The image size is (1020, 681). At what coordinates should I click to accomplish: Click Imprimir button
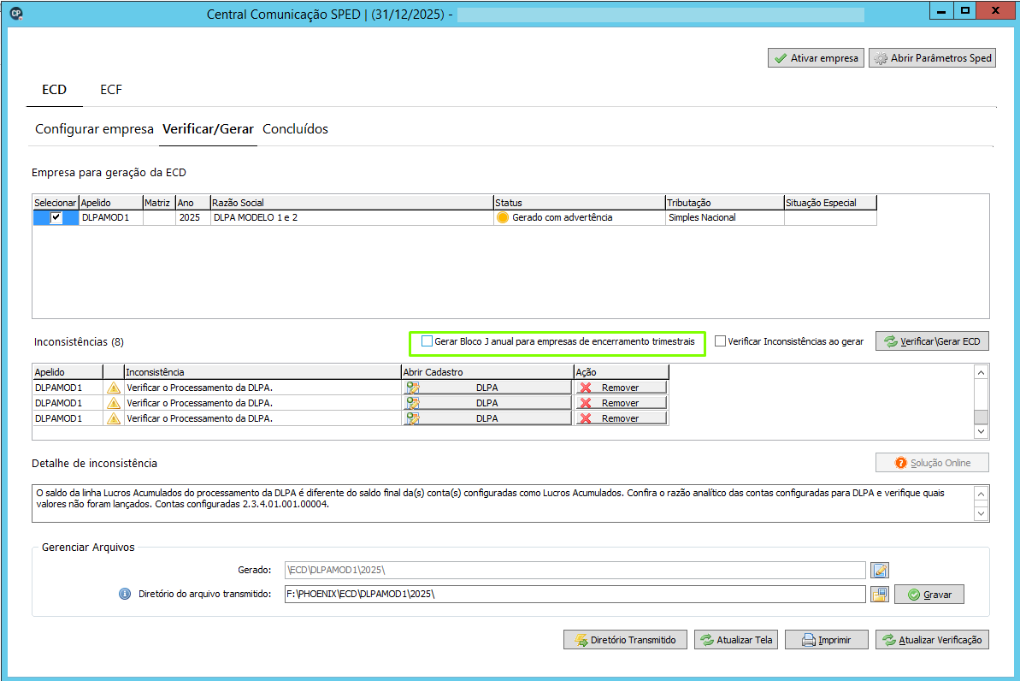click(x=826, y=640)
